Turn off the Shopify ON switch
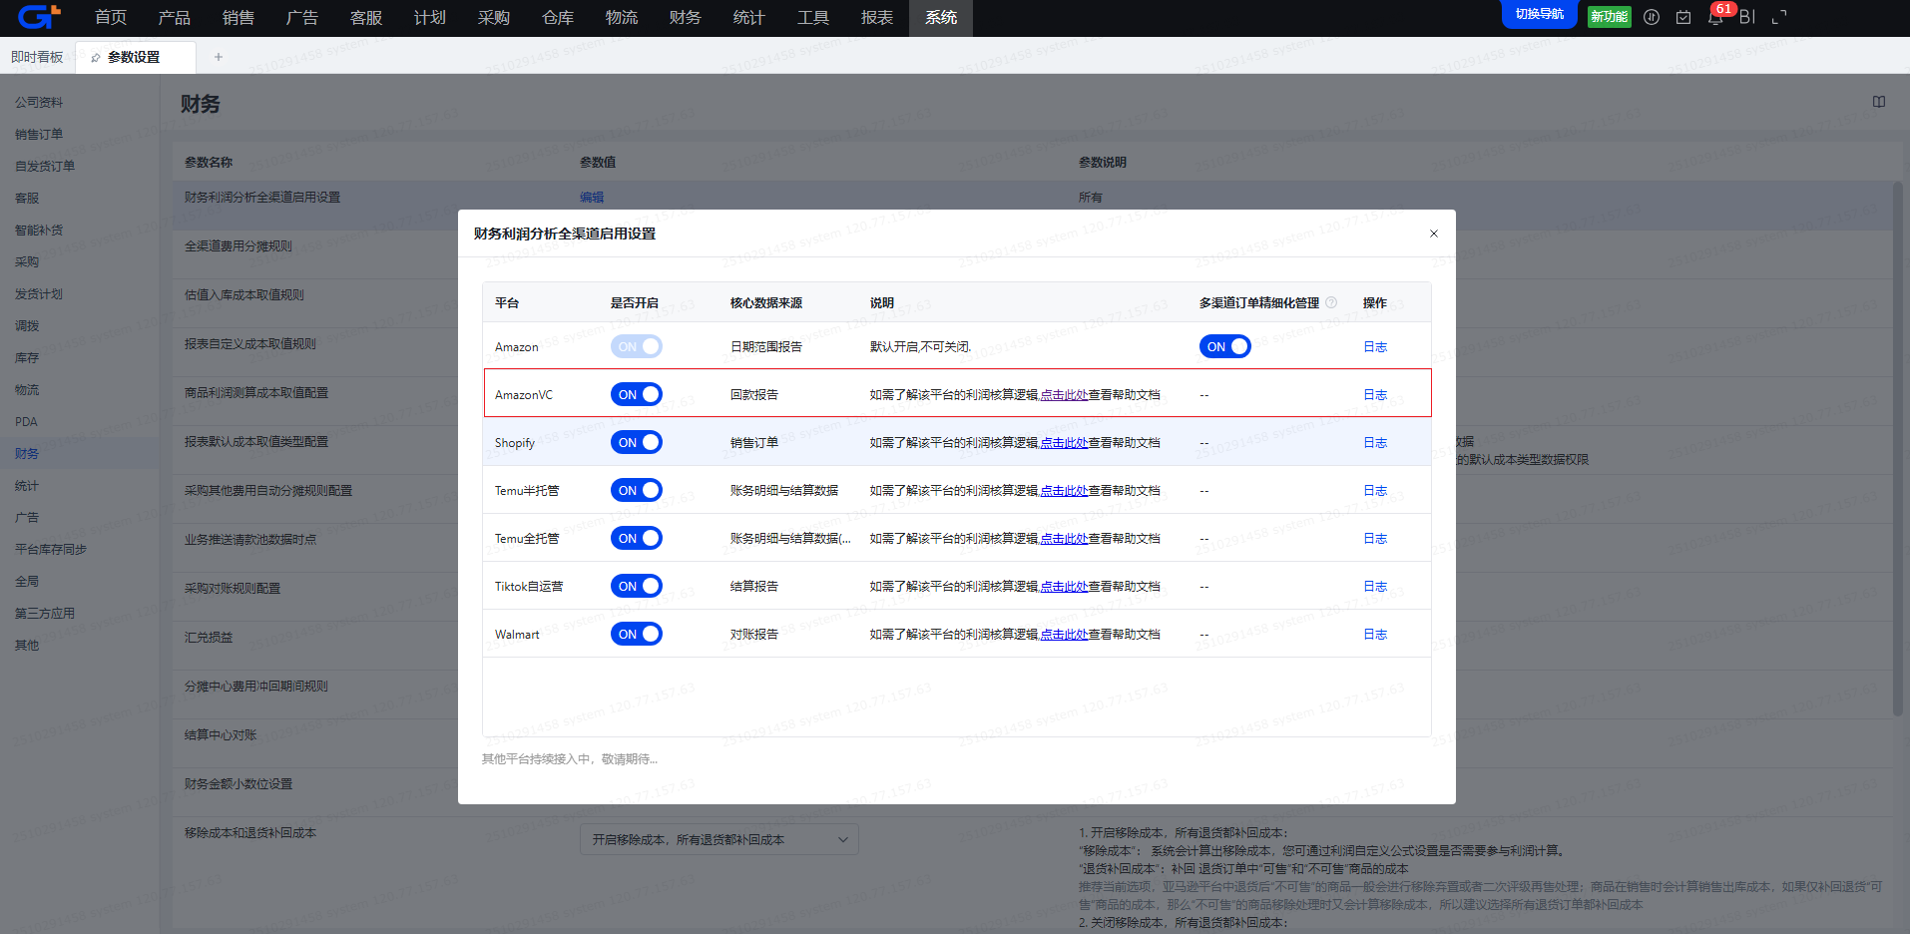Screen dimensions: 1910x934 [636, 442]
